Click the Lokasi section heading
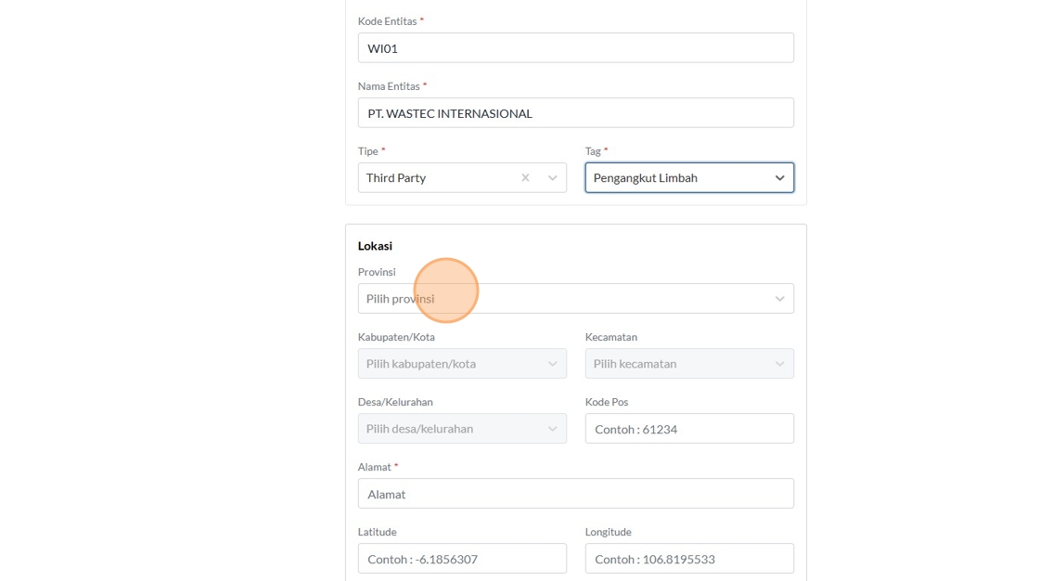Viewport: 1039px width, 581px height. tap(375, 246)
